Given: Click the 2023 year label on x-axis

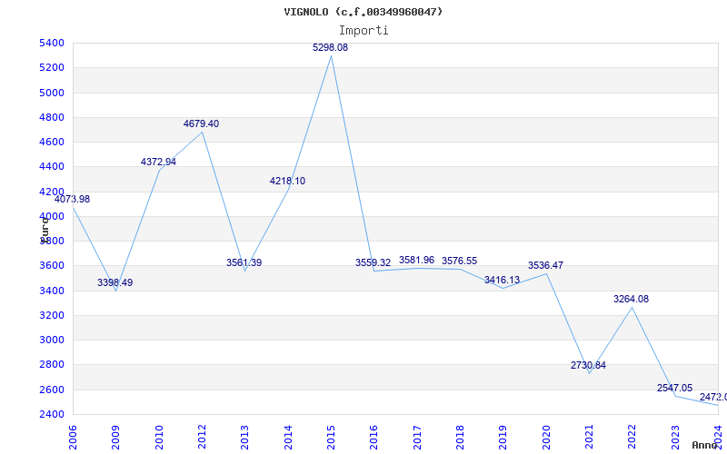Looking at the screenshot, I should [674, 438].
